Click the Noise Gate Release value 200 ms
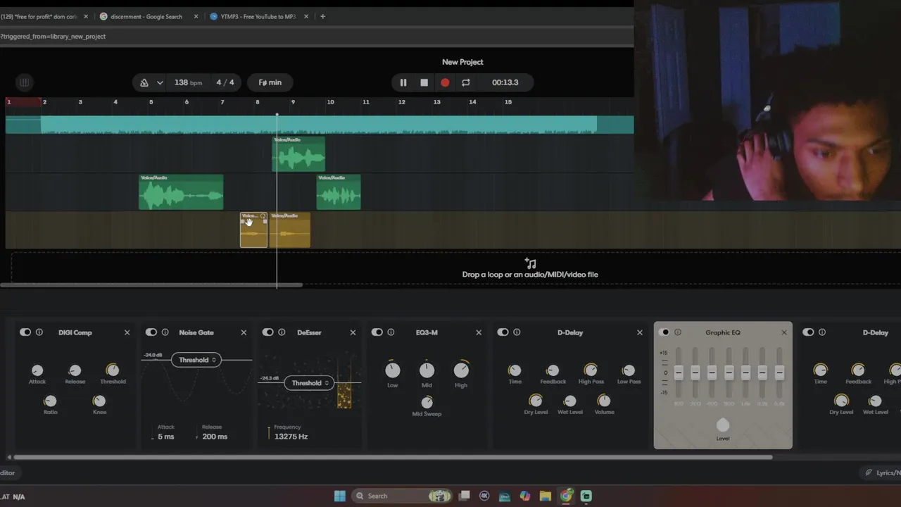Screen dimensions: 901x507 coord(215,437)
